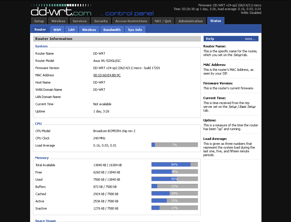The height and width of the screenshot is (222, 291).
Task: Switch to NAT / QoS tab
Action: [x=163, y=21]
